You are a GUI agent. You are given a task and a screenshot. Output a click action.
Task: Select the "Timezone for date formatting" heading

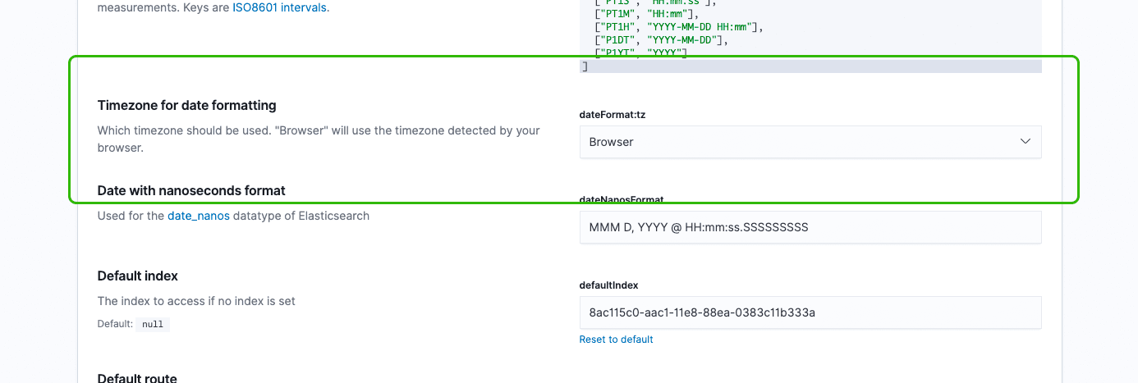[186, 105]
